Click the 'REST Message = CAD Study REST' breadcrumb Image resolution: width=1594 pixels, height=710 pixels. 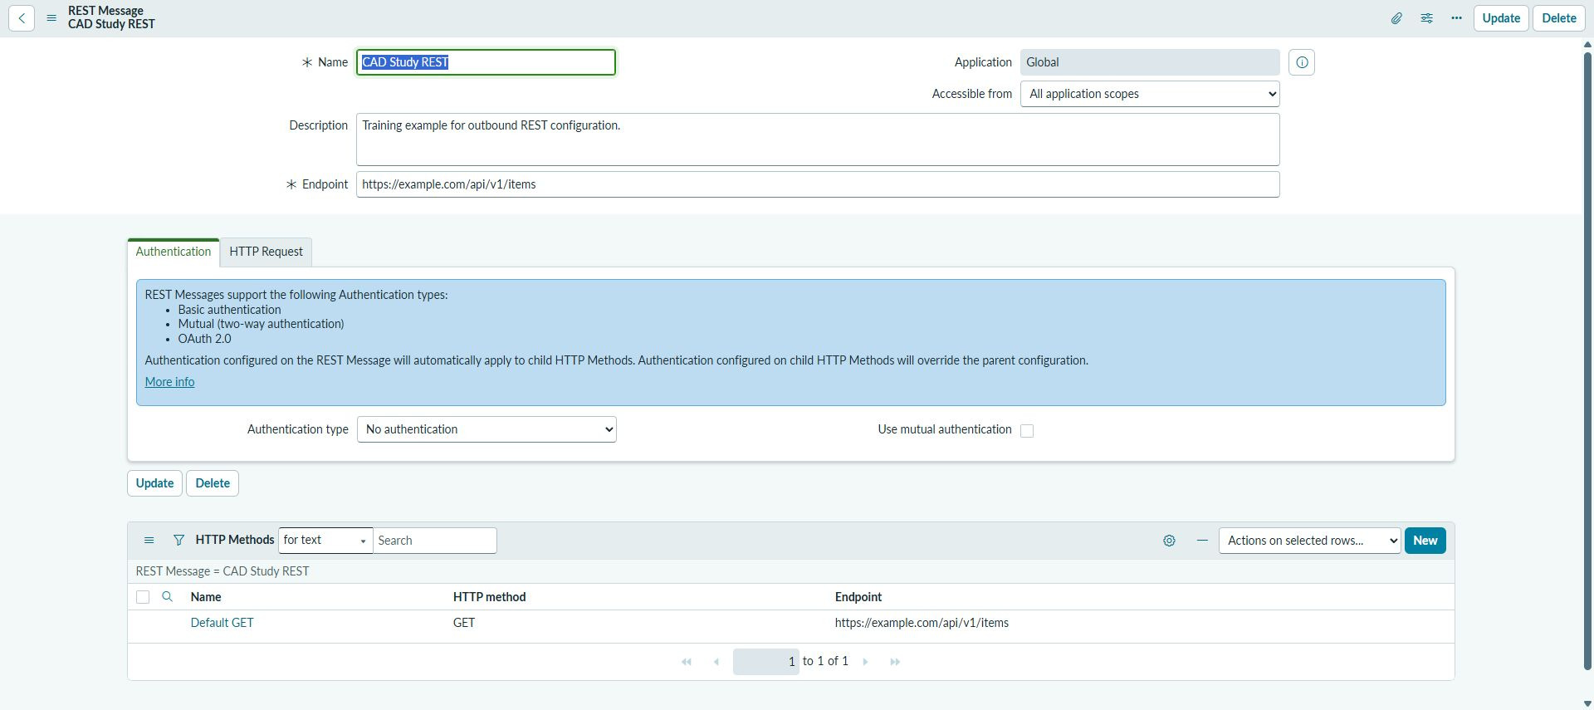coord(222,571)
